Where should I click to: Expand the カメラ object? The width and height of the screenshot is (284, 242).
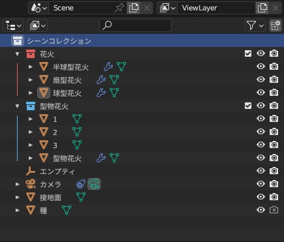[x=17, y=184]
